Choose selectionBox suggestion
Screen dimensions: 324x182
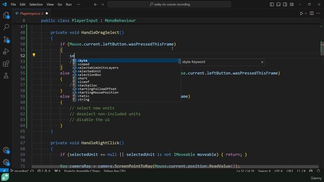point(126,75)
